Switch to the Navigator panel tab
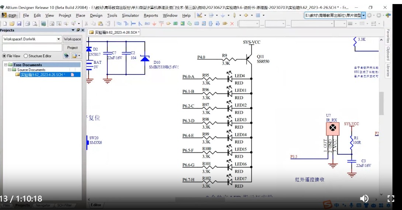 tap(43, 205)
